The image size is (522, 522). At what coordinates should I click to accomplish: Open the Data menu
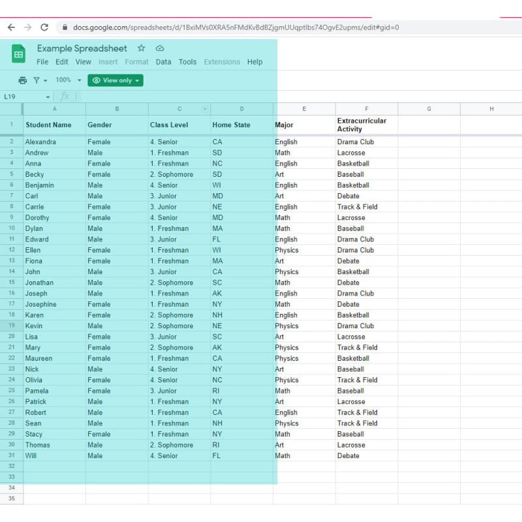(x=163, y=62)
